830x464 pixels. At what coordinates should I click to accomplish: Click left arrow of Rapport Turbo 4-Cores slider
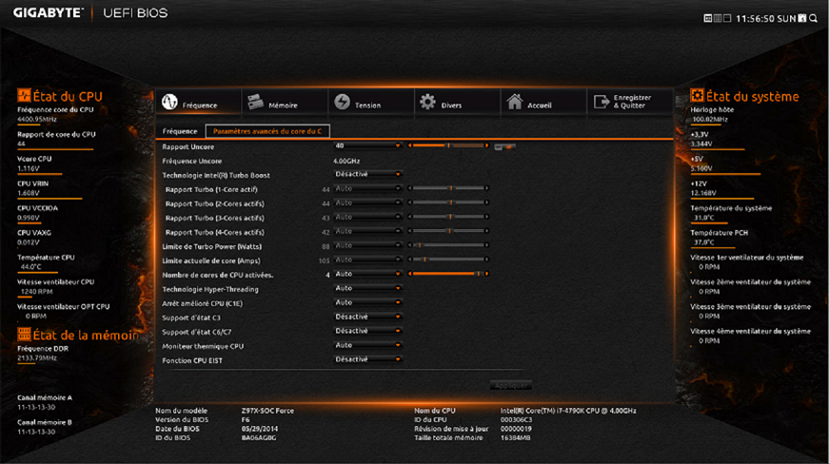(x=409, y=231)
